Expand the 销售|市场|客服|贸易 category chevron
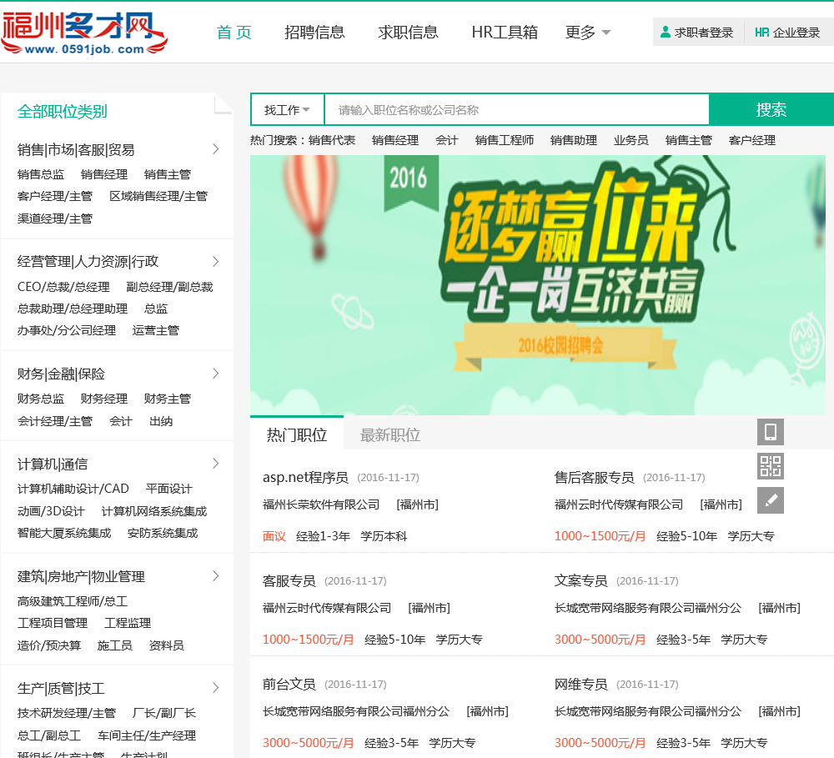The width and height of the screenshot is (834, 758). point(215,149)
